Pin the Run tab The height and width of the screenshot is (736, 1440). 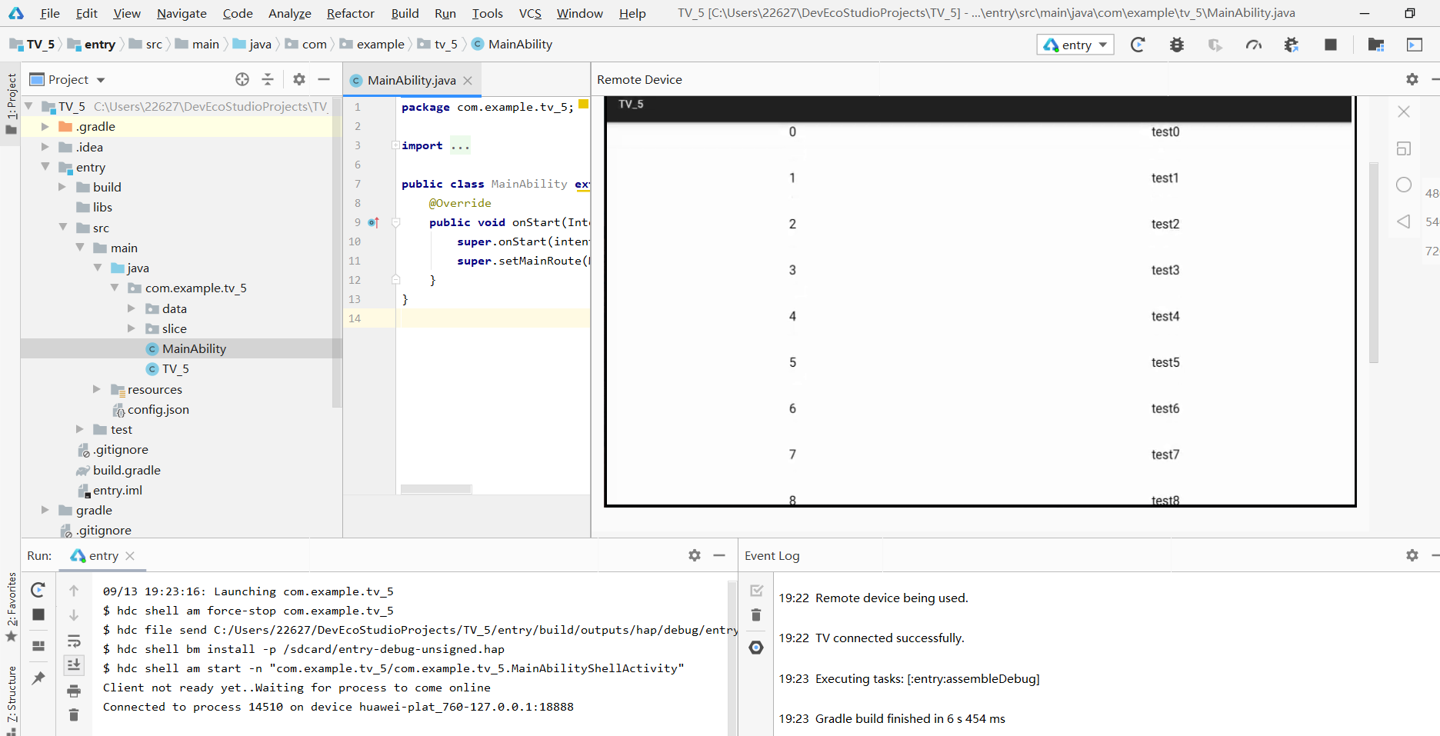[38, 678]
